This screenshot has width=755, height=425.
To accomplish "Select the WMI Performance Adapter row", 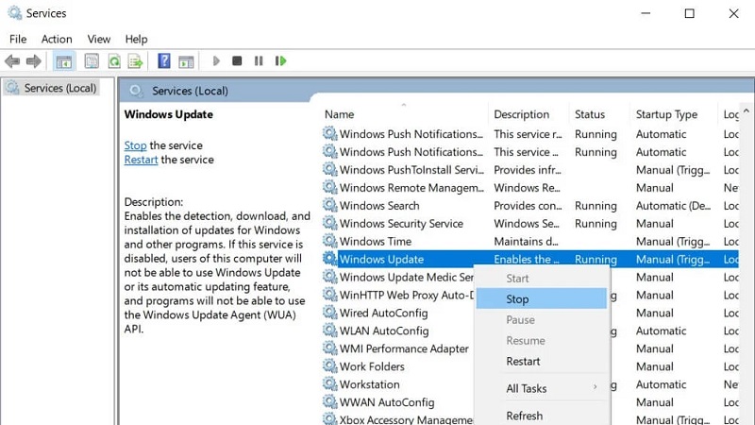I will (x=398, y=348).
